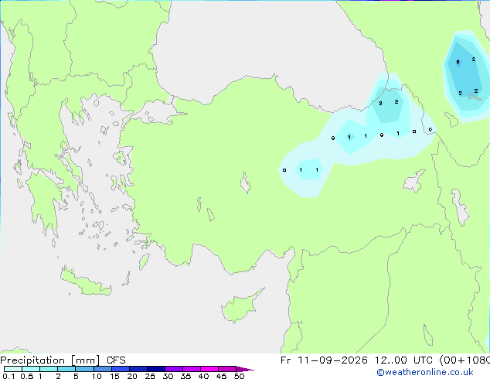
Task: Pick the violet 30–35 mm swatch
Action: 174,369
